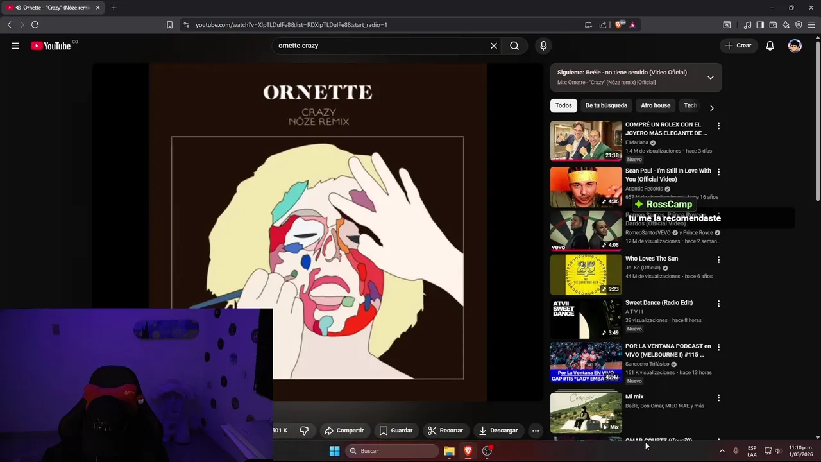Start voice search with microphone icon
821x462 pixels.
click(x=543, y=46)
